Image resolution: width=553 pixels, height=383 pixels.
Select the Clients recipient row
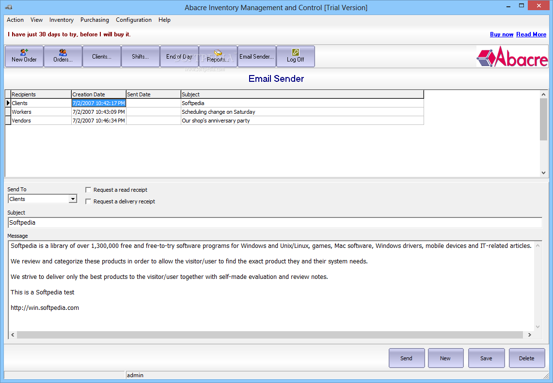[214, 103]
